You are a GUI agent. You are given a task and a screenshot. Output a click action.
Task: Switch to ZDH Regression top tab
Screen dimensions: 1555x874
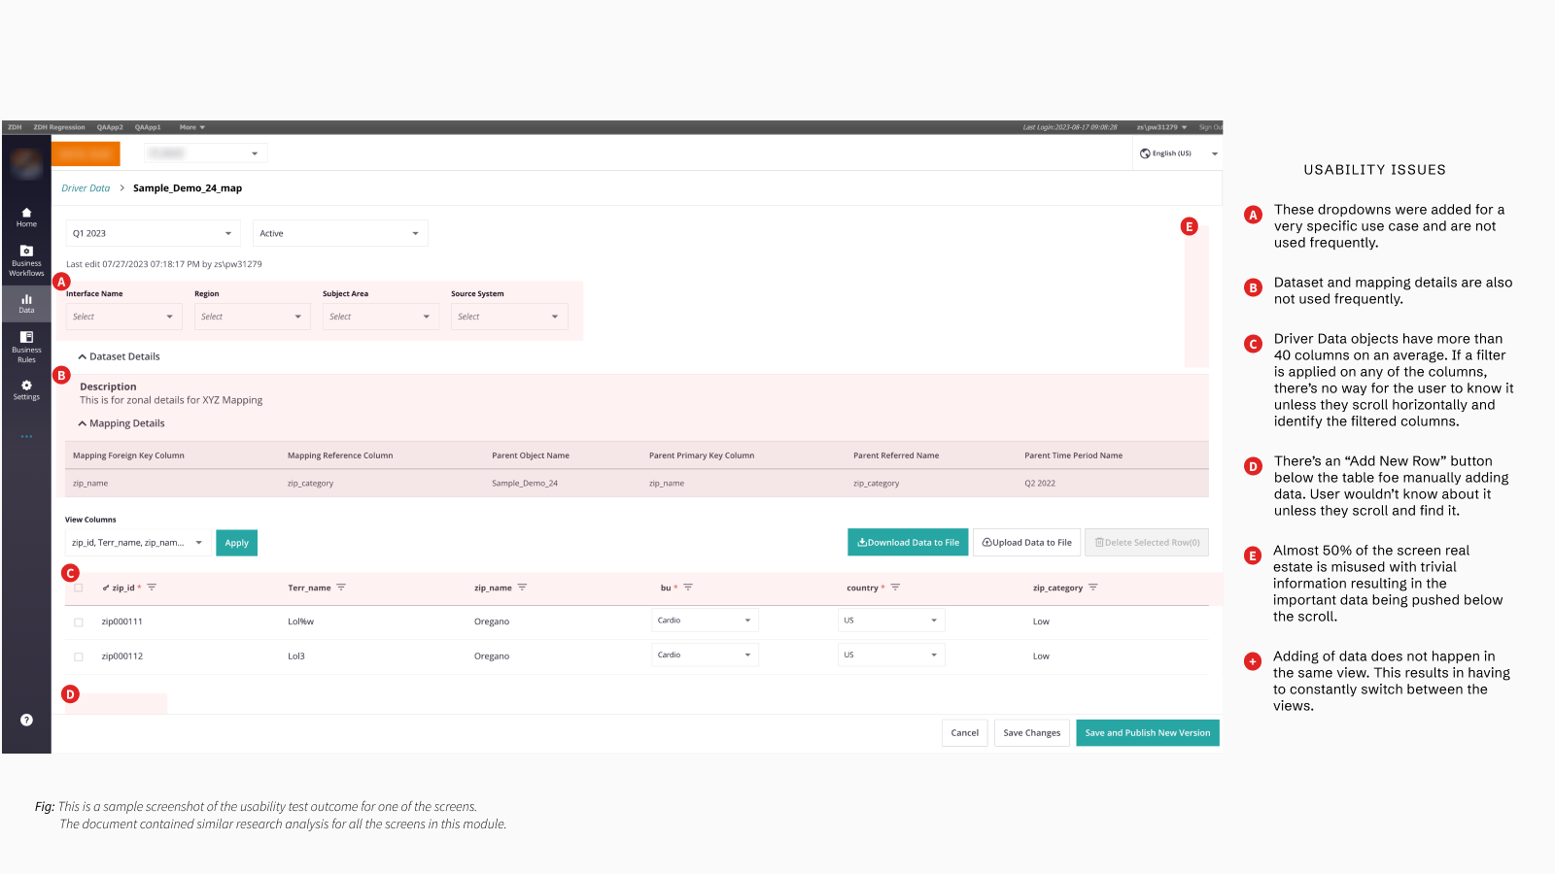tap(59, 127)
